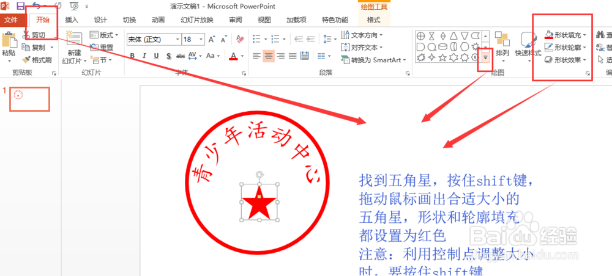Toggle Bold formatting
Image resolution: width=612 pixels, height=276 pixels.
(132, 56)
